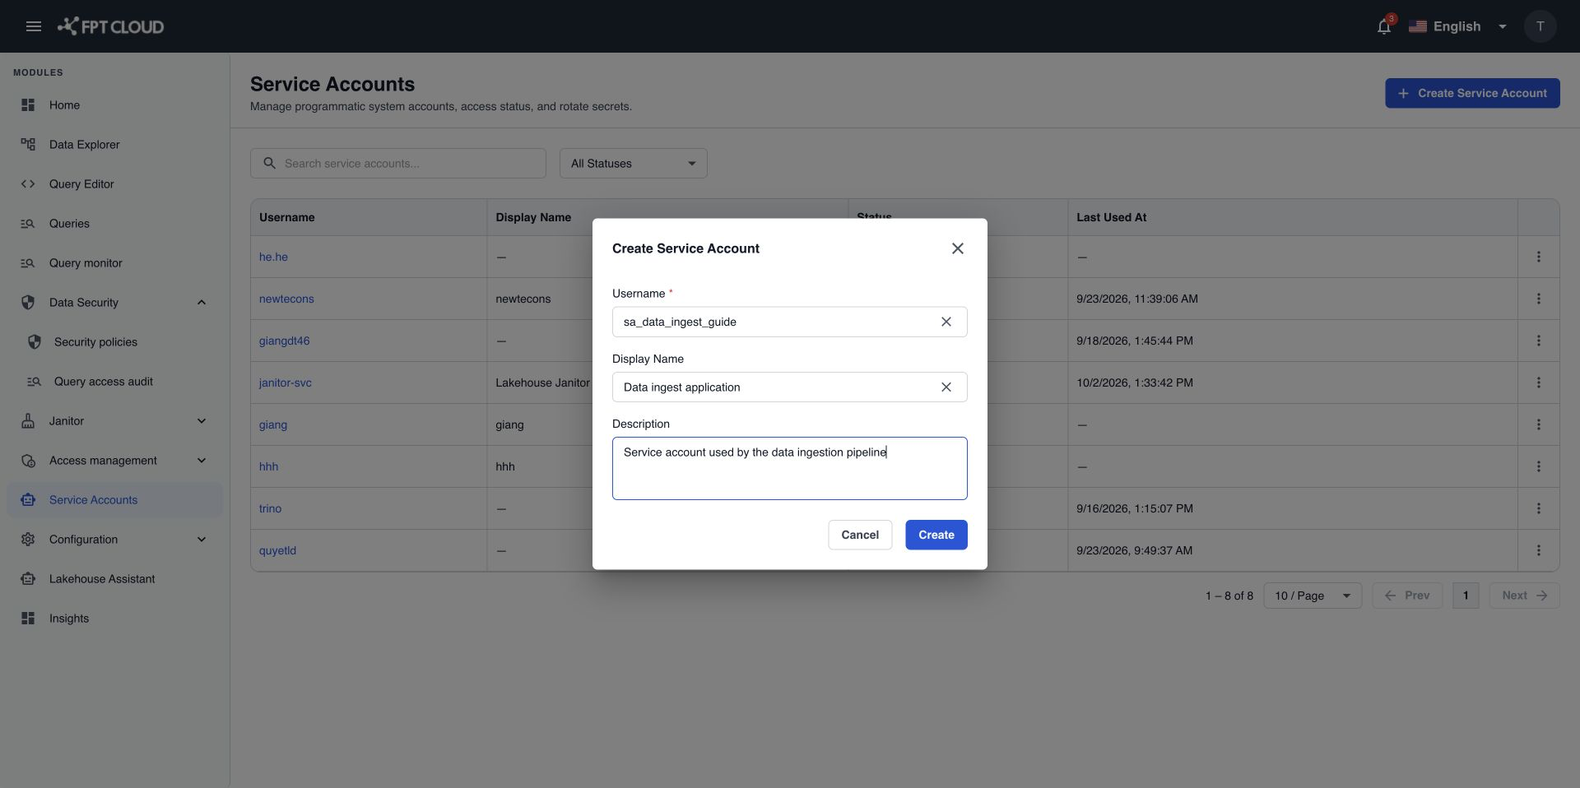Cancel the service account creation
Viewport: 1580px width, 788px height.
pyautogui.click(x=860, y=535)
